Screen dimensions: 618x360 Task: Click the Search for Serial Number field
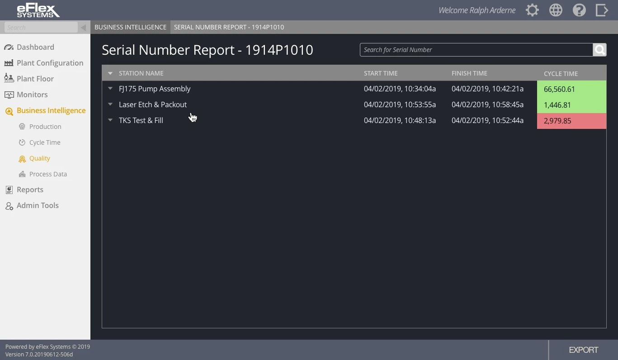click(476, 50)
